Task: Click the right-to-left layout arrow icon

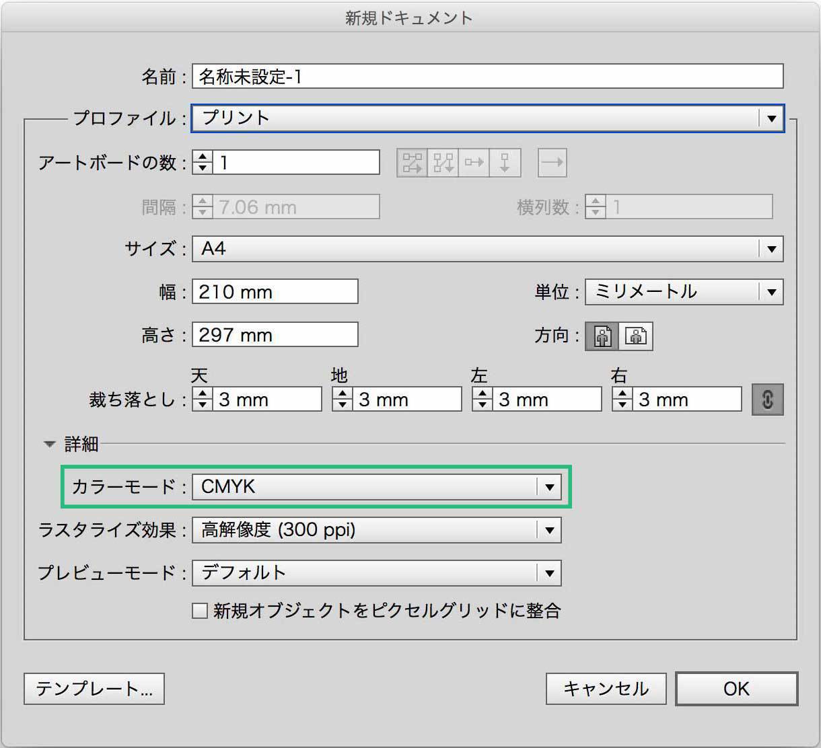Action: [551, 162]
